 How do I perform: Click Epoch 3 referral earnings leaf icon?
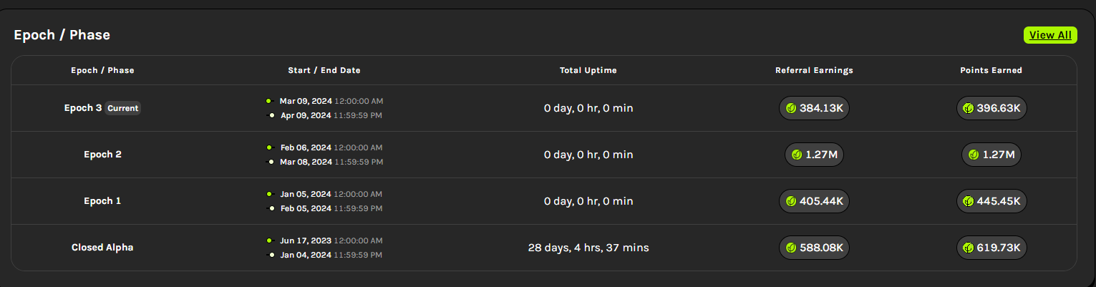click(791, 108)
